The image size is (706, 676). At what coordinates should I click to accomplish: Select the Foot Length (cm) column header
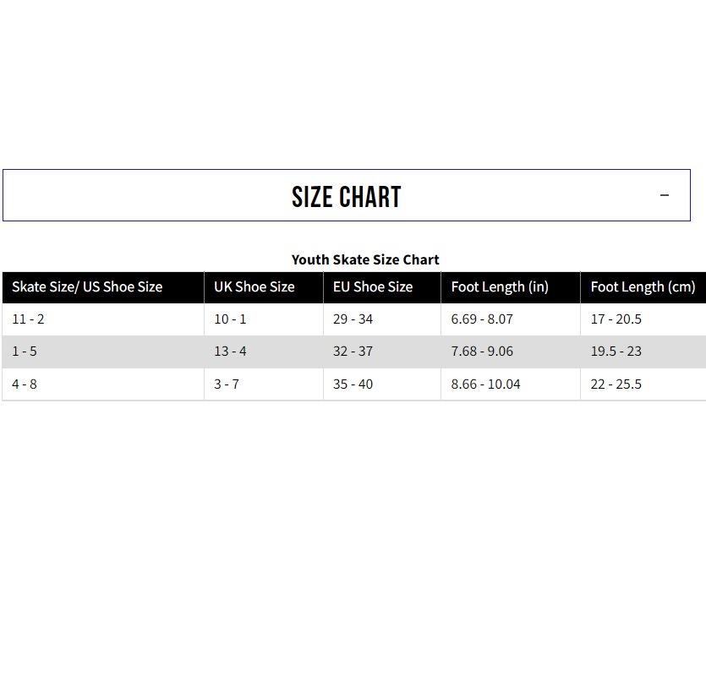click(x=643, y=286)
